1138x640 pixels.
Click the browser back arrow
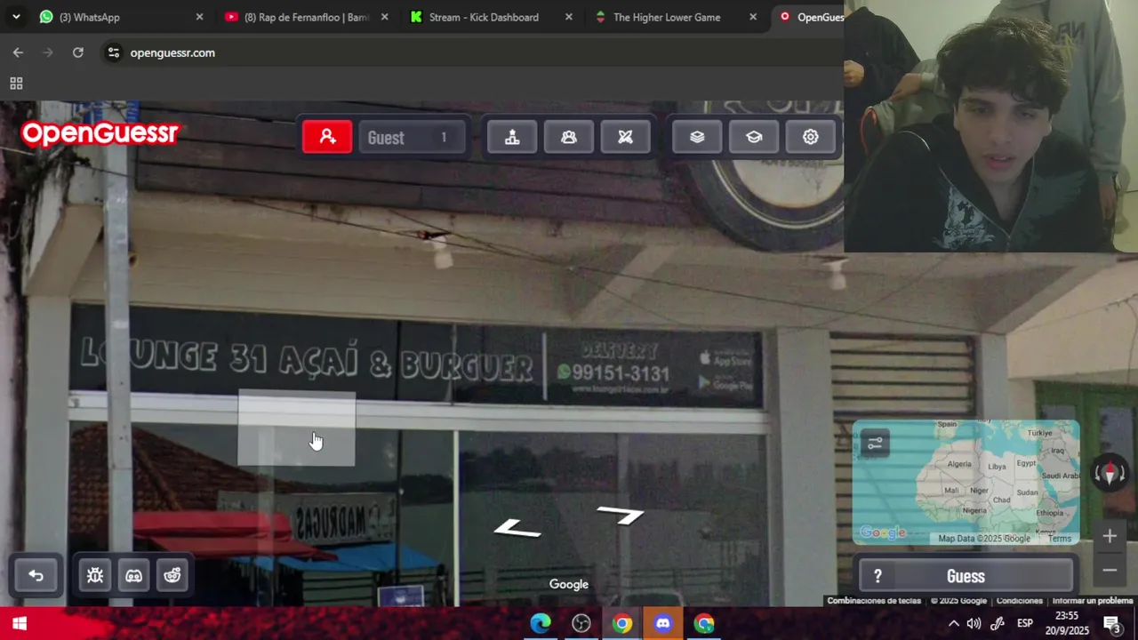point(18,52)
